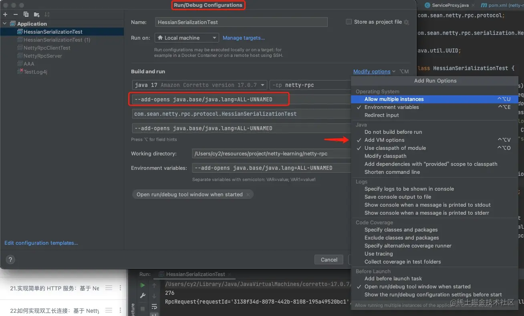The width and height of the screenshot is (524, 316).
Task: Click the up arrow in Run console
Action: [x=154, y=286]
